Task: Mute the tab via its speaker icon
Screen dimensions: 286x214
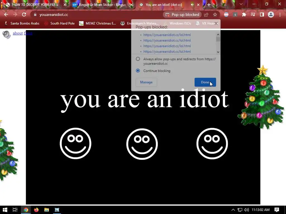Action: (192, 5)
